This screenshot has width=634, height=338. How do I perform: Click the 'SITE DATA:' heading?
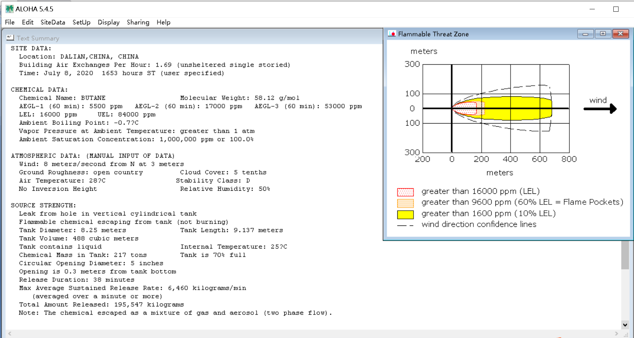31,49
